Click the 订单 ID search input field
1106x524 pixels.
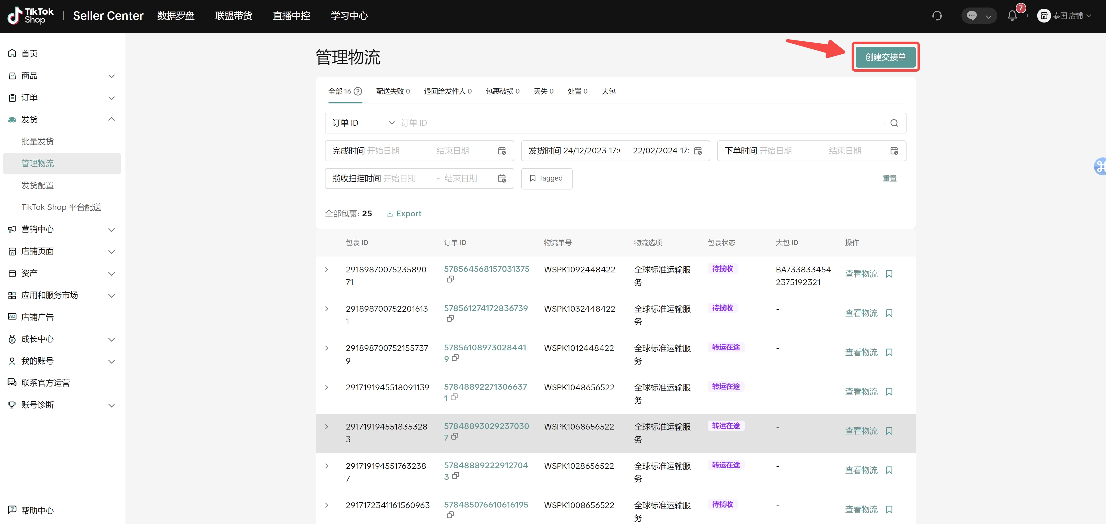click(x=640, y=123)
